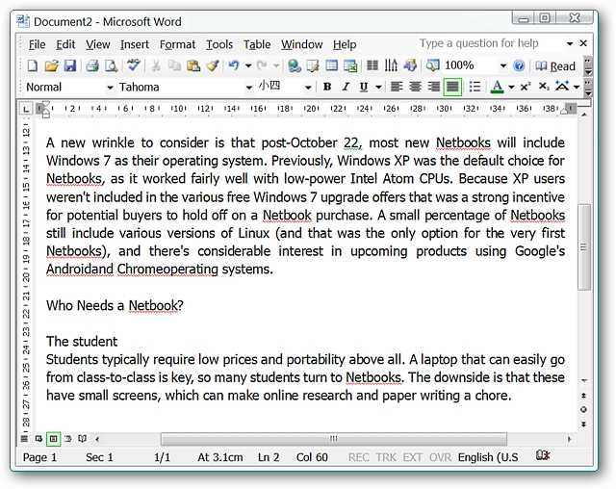The width and height of the screenshot is (616, 489).
Task: Switch to Web Layout view
Action: pos(38,438)
